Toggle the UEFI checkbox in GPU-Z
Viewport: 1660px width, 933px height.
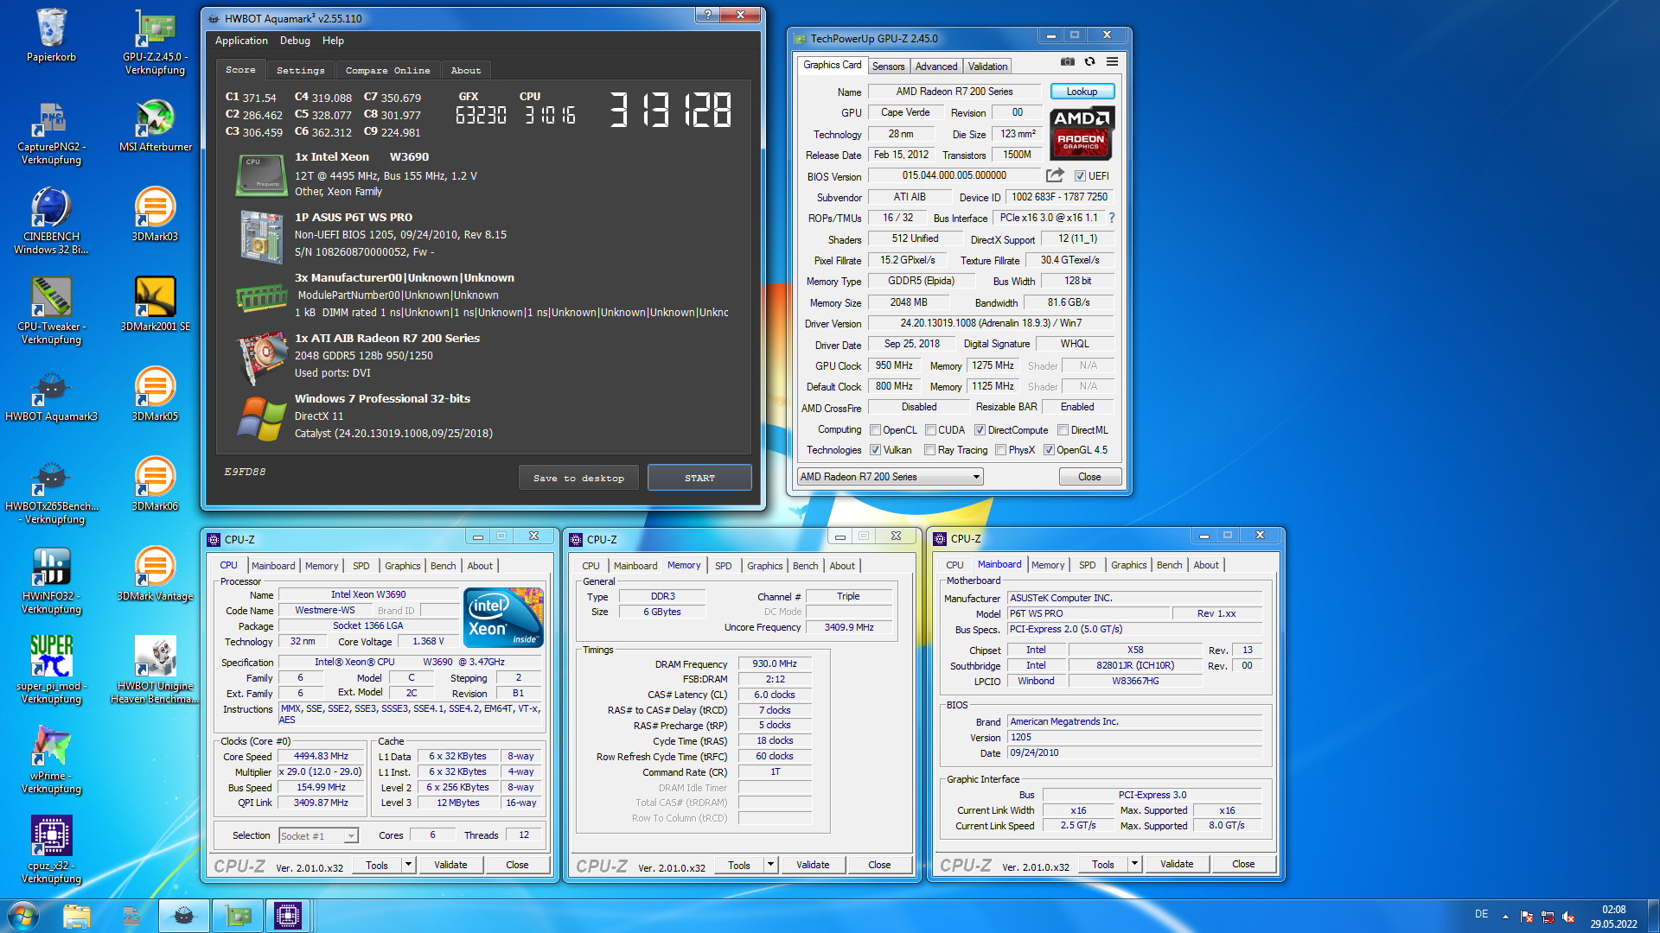(1080, 176)
